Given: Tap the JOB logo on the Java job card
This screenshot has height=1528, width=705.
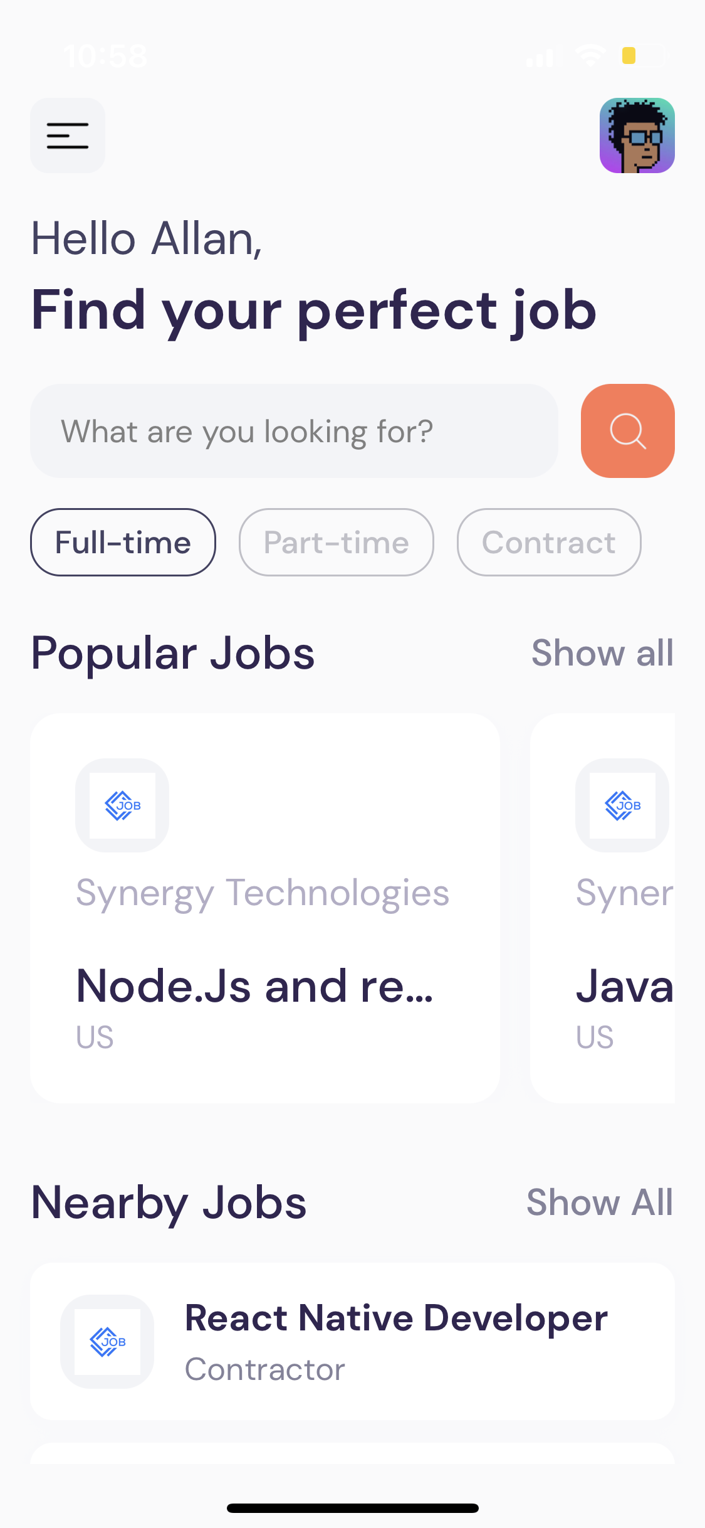Looking at the screenshot, I should 622,805.
